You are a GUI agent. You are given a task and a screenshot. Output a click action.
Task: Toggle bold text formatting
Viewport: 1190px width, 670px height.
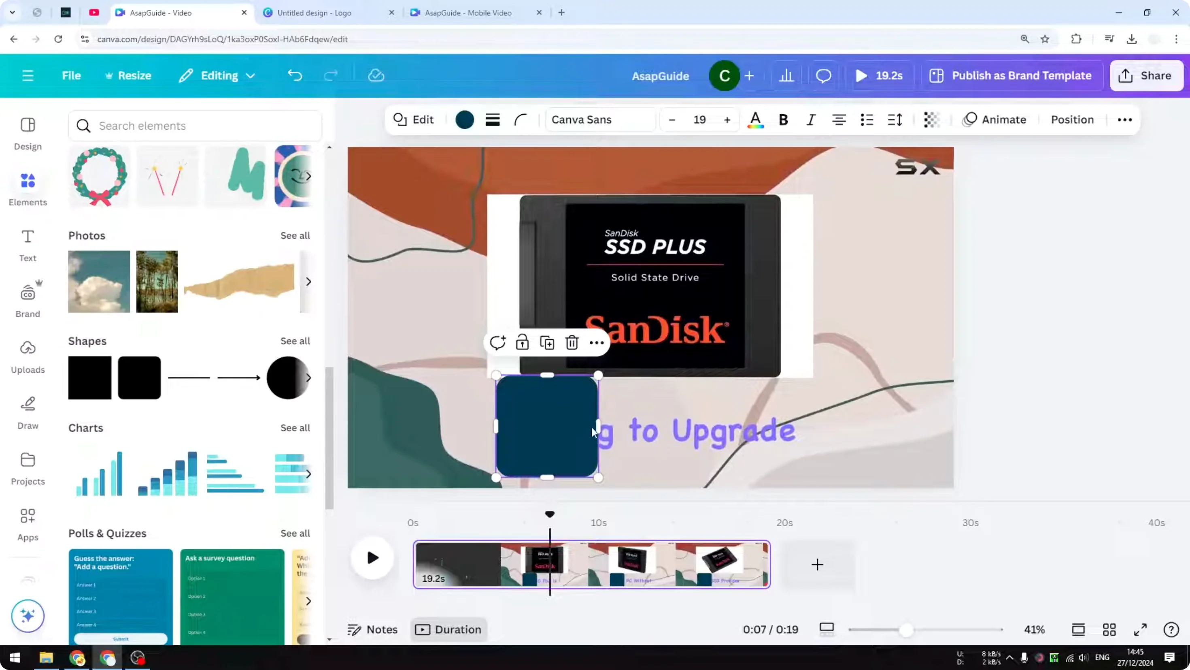click(783, 119)
